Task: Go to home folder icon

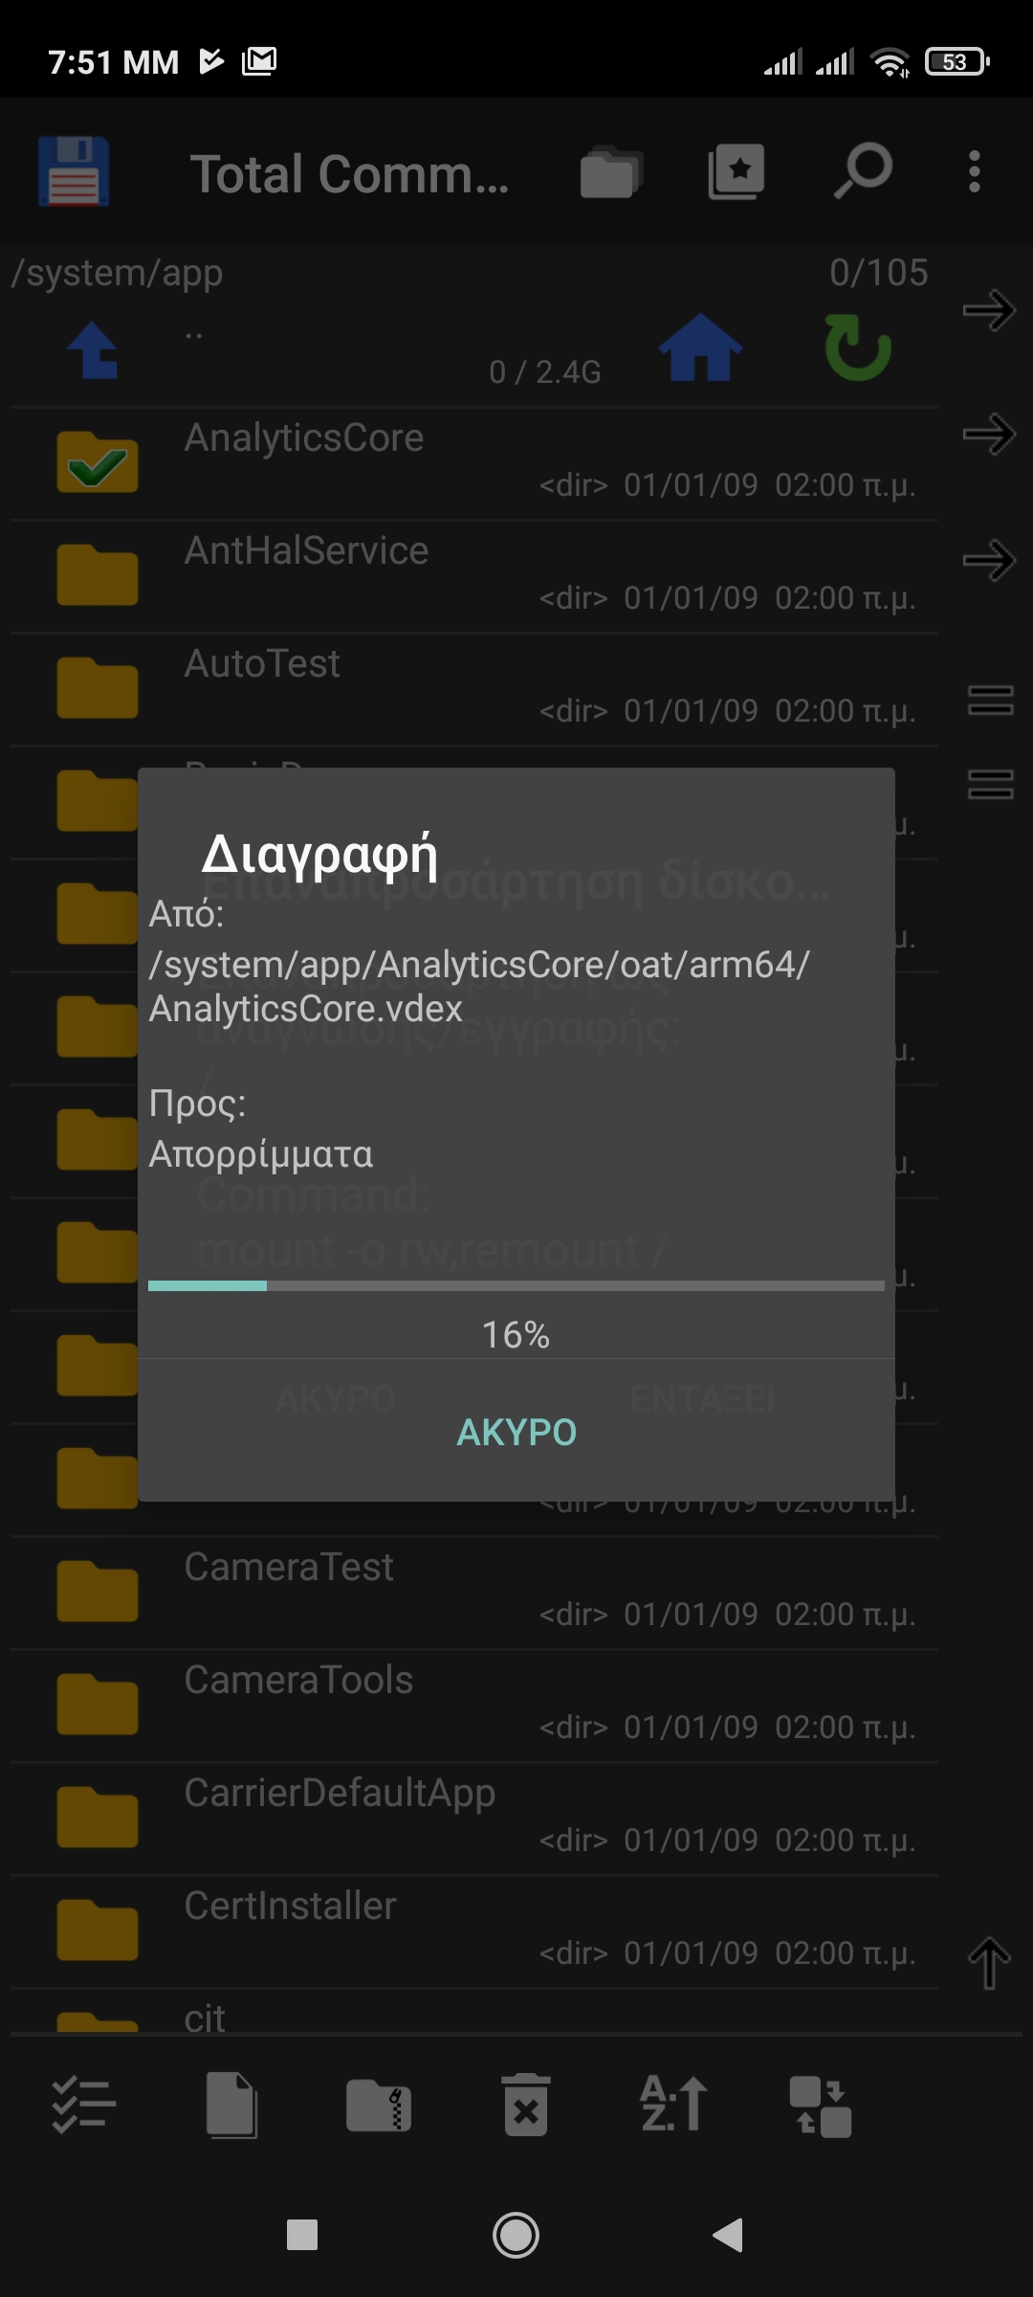Action: tap(700, 347)
